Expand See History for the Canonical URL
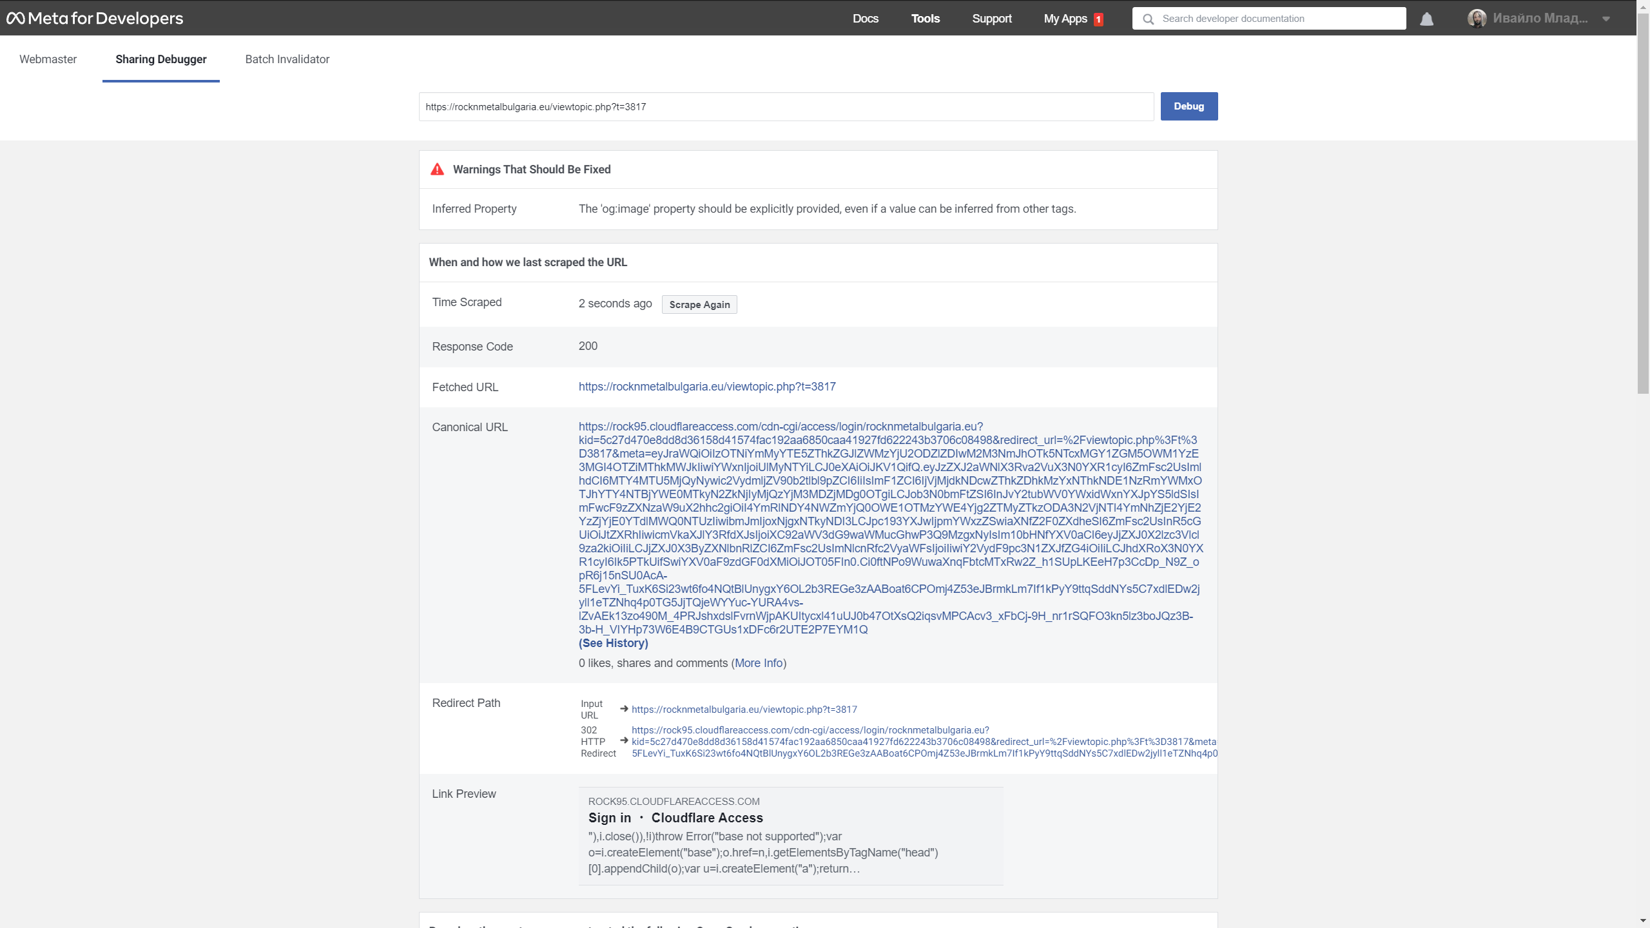Image resolution: width=1650 pixels, height=928 pixels. (x=612, y=643)
